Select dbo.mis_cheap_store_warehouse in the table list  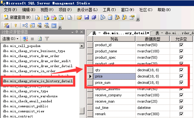[x=30, y=96]
